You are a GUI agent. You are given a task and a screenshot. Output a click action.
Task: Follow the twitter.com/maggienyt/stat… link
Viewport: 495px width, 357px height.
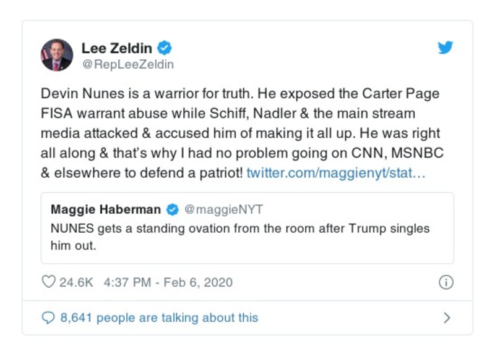[335, 173]
